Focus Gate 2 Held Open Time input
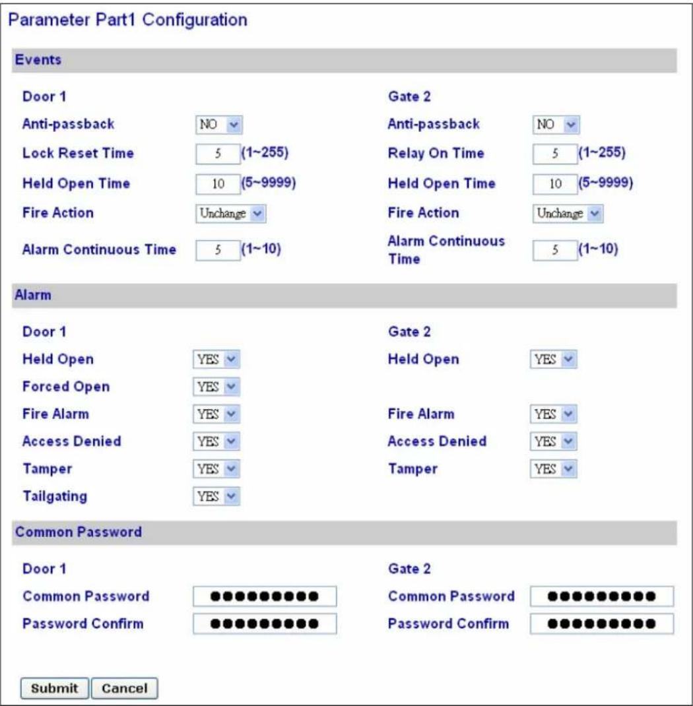Viewport: 693px width, 706px height. click(555, 184)
